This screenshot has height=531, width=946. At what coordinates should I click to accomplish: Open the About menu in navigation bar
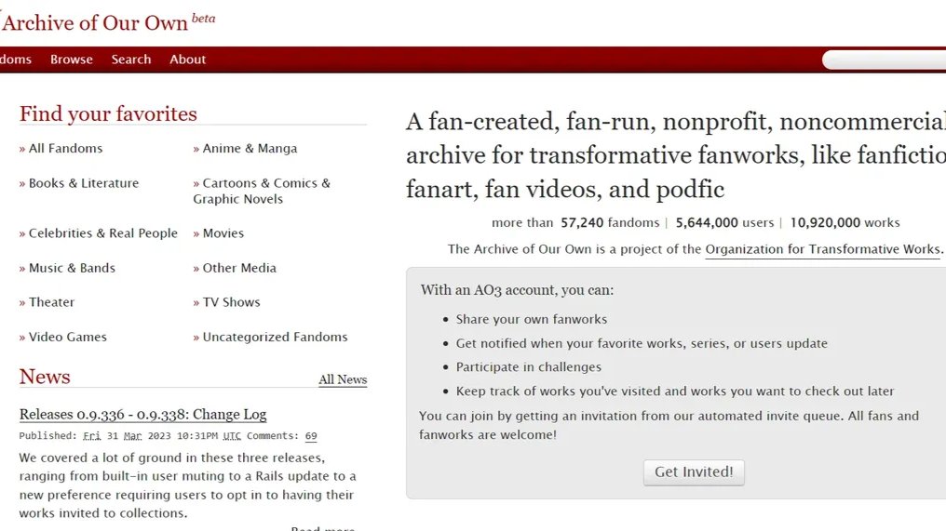click(x=187, y=60)
